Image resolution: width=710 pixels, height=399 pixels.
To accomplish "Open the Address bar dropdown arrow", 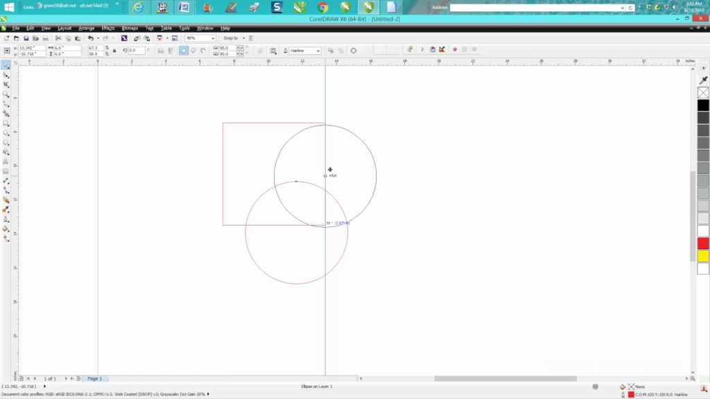I will tap(622, 8).
